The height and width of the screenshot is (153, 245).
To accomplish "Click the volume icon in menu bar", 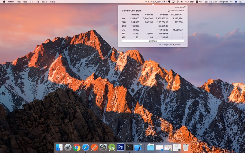I will [182, 2].
